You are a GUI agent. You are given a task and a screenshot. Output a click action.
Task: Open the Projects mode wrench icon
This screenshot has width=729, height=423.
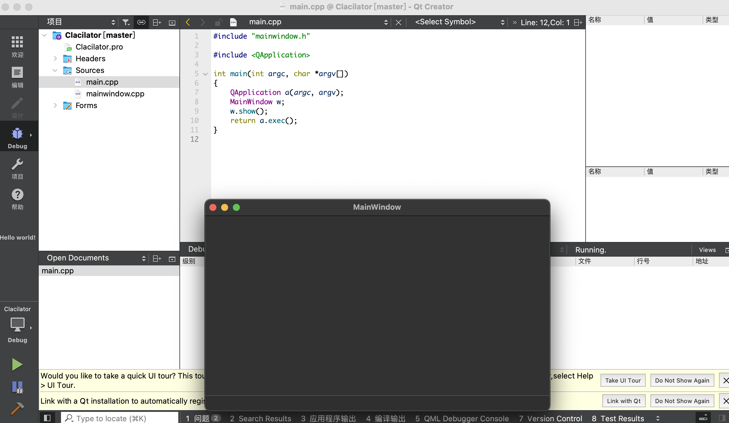pyautogui.click(x=17, y=168)
